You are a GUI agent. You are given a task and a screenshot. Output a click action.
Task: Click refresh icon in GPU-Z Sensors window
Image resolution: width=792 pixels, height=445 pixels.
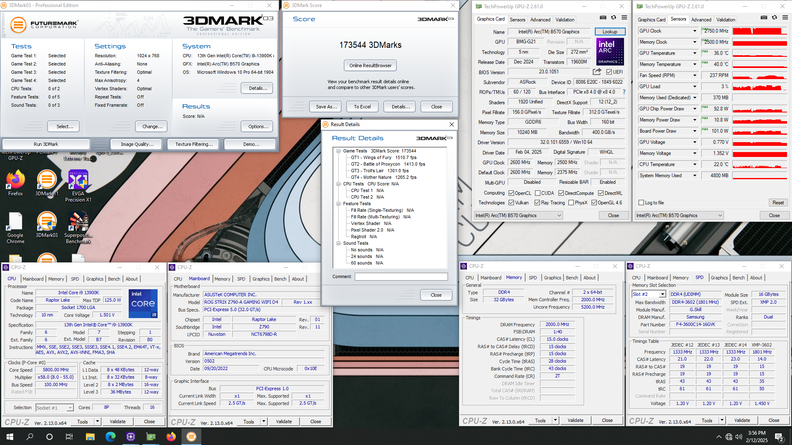774,18
